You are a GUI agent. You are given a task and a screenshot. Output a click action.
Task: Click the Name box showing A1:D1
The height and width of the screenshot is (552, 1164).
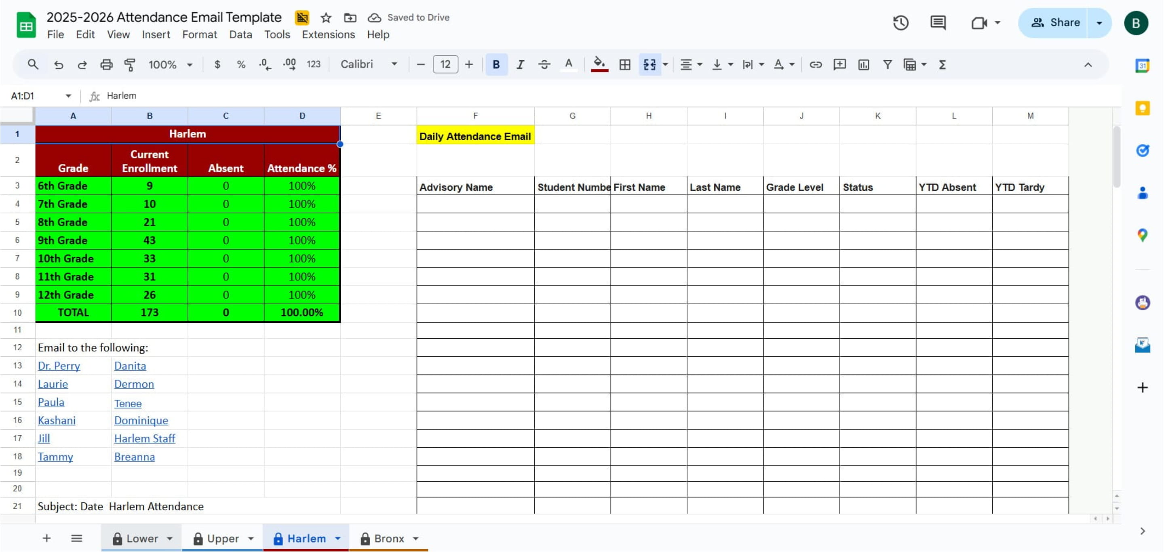tap(41, 96)
